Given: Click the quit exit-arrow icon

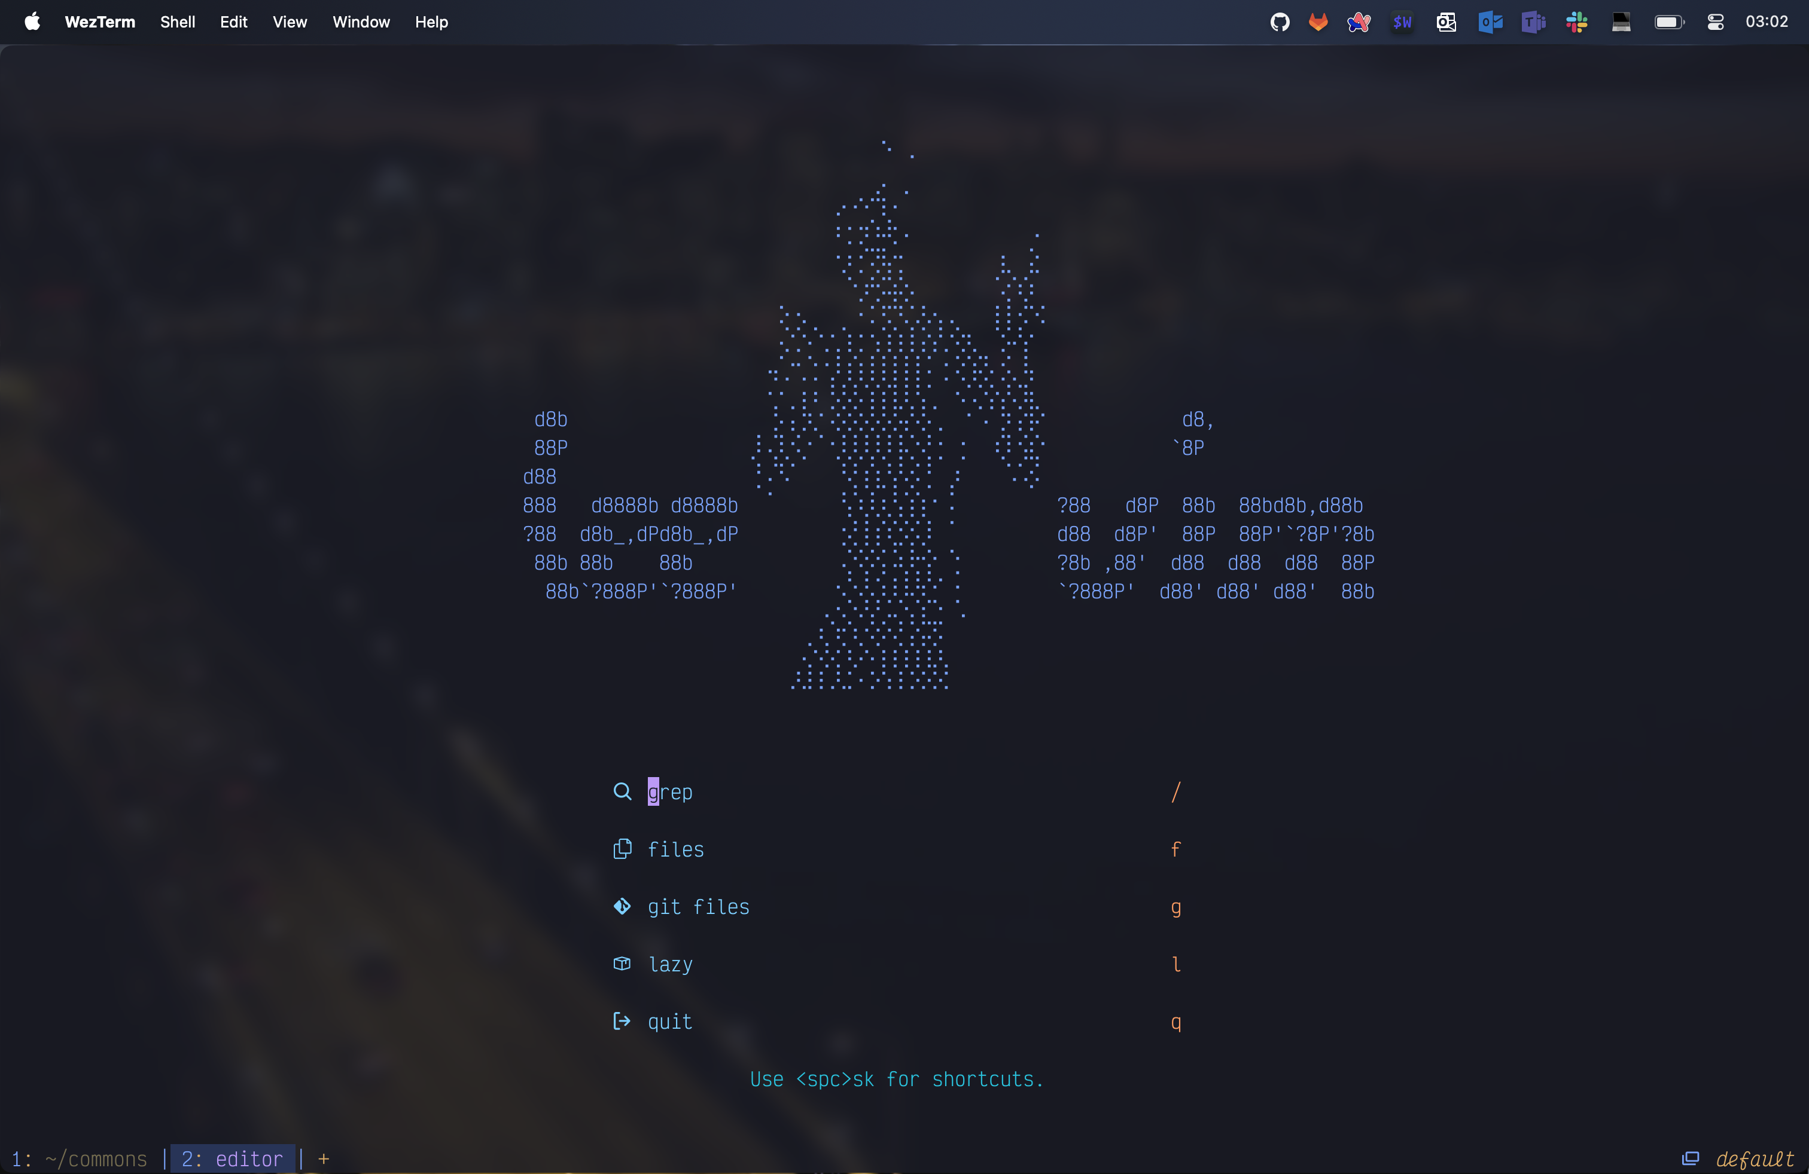Looking at the screenshot, I should (x=622, y=1022).
